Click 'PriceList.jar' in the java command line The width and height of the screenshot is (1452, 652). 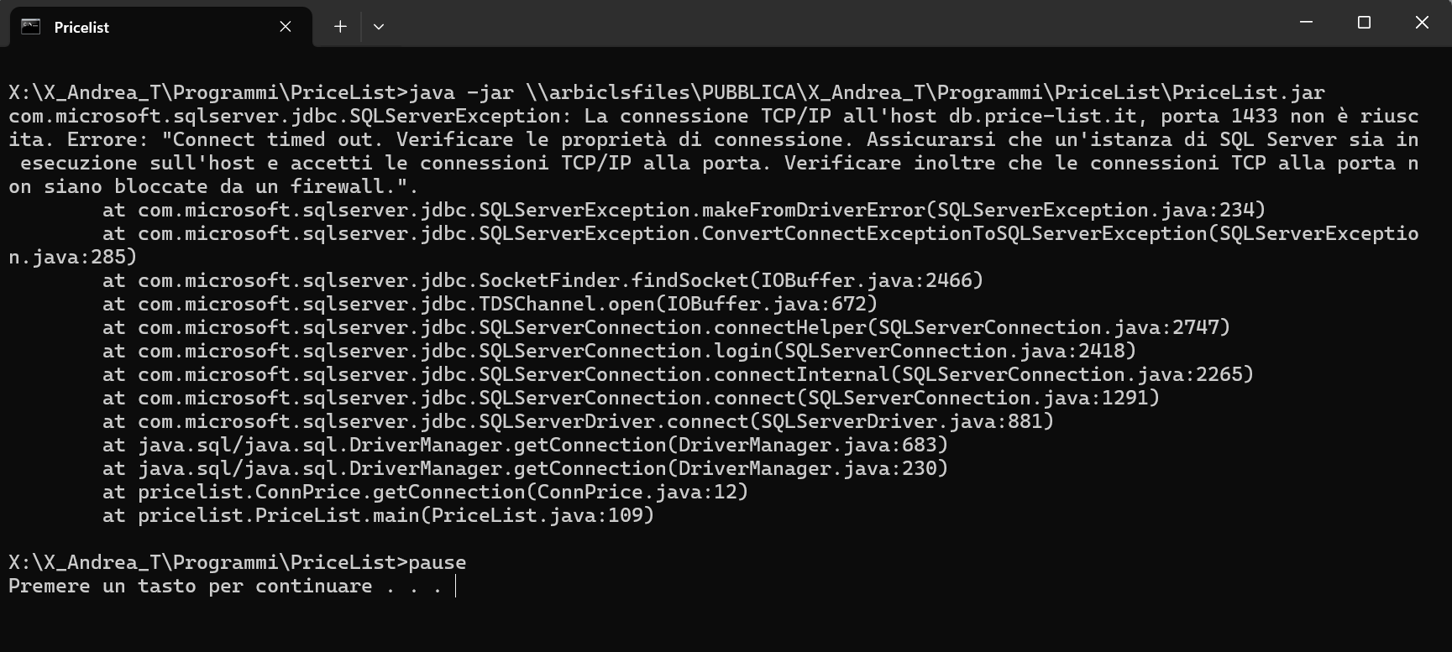click(1248, 92)
